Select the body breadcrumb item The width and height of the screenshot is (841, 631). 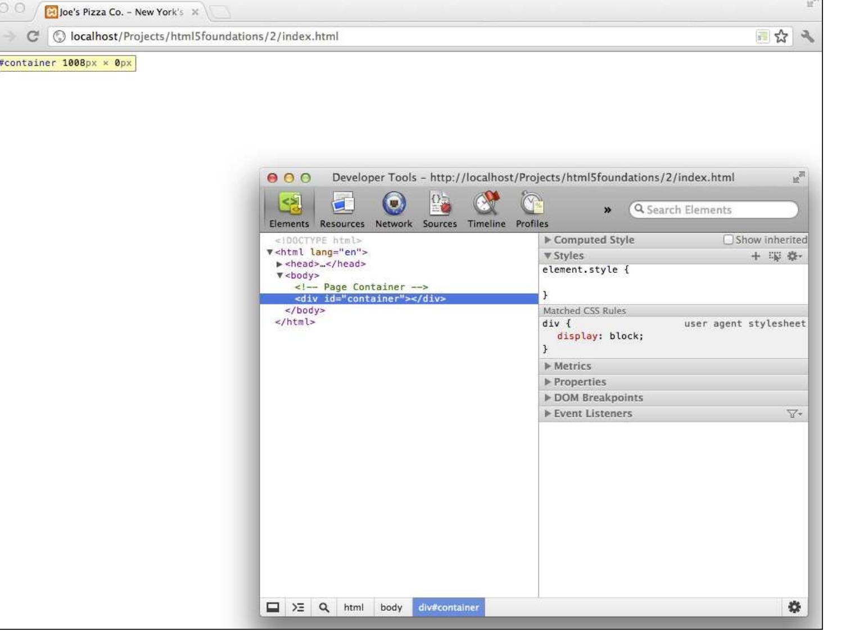(391, 607)
